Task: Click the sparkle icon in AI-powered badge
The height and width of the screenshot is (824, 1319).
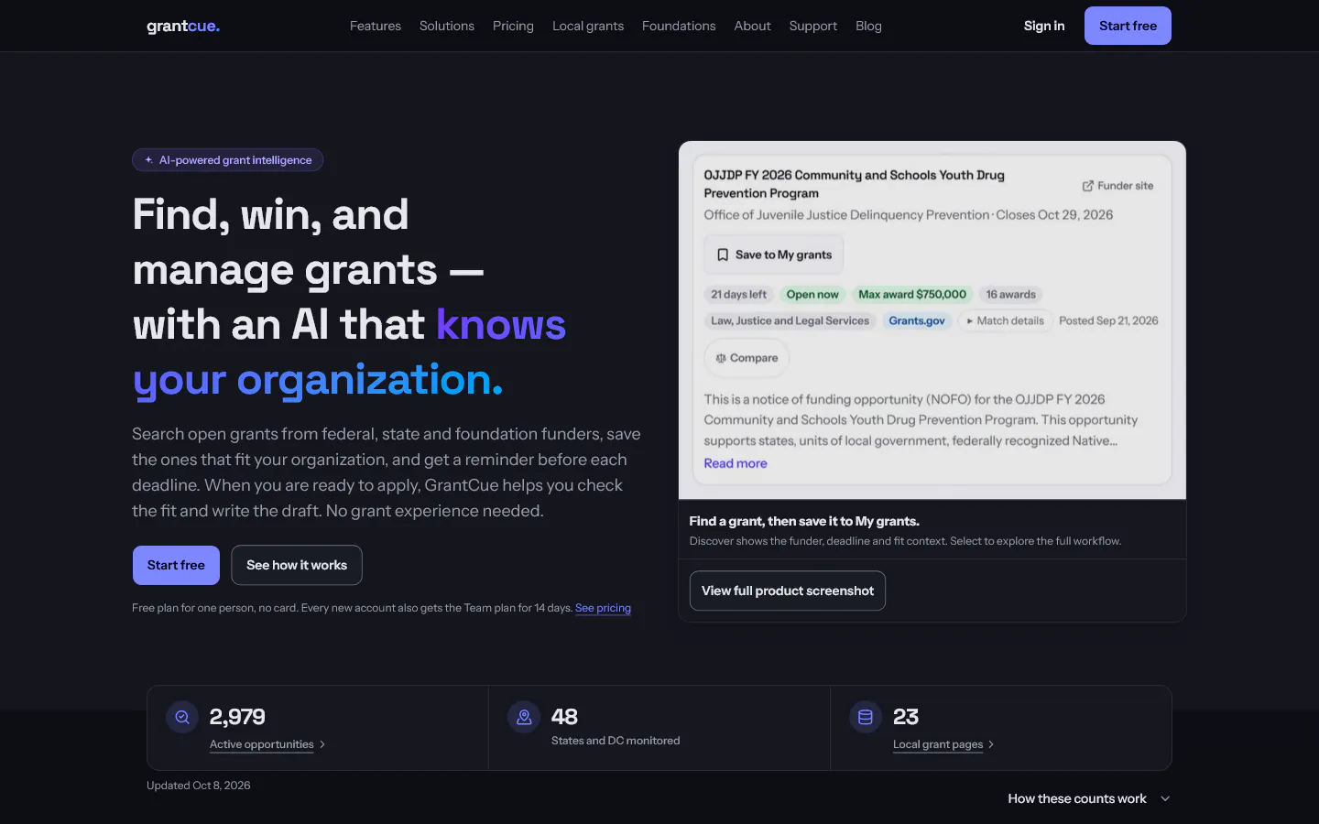Action: pos(148,160)
